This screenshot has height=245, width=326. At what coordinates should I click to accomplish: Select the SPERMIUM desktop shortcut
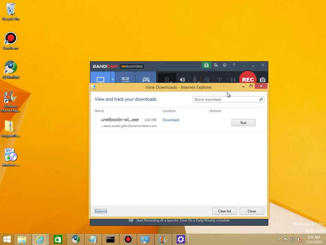[x=10, y=70]
